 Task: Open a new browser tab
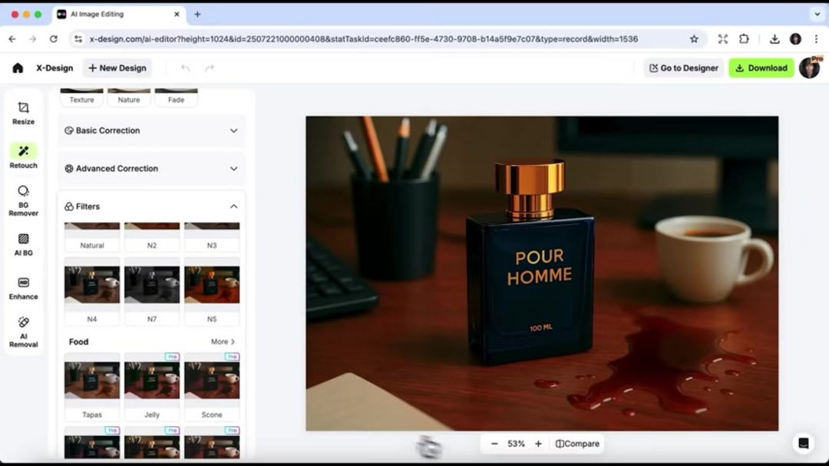(x=197, y=14)
